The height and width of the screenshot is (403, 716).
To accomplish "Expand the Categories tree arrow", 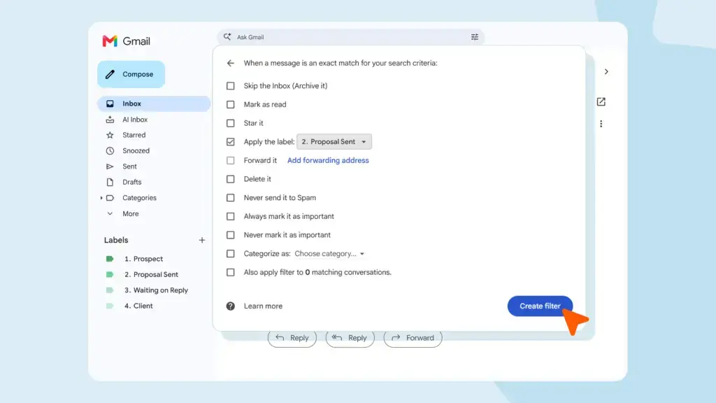I will [101, 198].
